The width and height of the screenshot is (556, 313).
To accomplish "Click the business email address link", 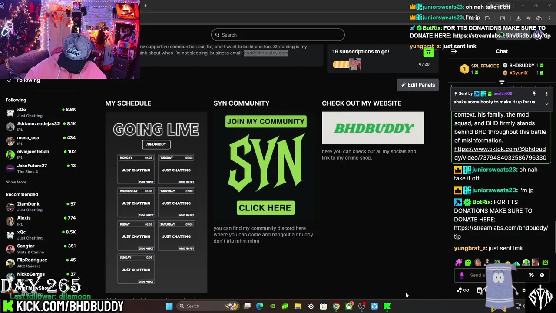I will pyautogui.click(x=265, y=53).
